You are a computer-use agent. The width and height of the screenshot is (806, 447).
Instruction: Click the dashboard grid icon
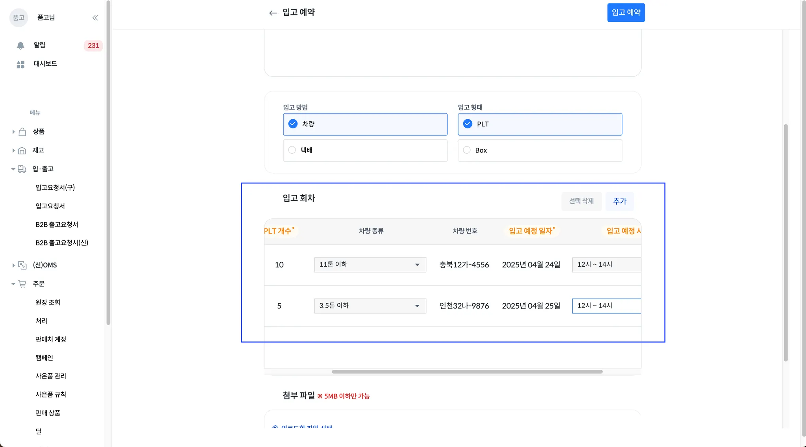tap(20, 64)
